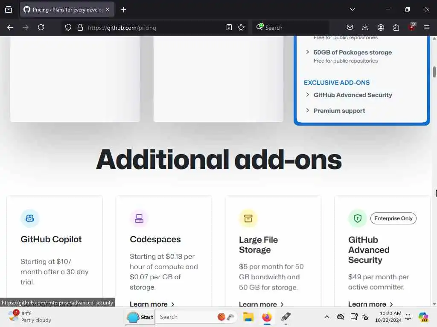Click the GitHub Copilot card title
This screenshot has height=327, width=437.
51,239
